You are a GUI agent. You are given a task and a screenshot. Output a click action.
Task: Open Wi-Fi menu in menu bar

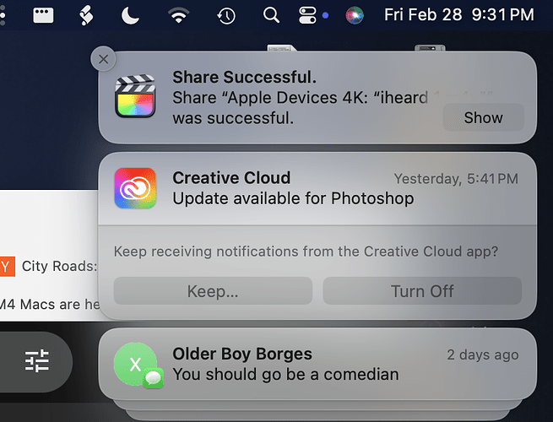(178, 15)
